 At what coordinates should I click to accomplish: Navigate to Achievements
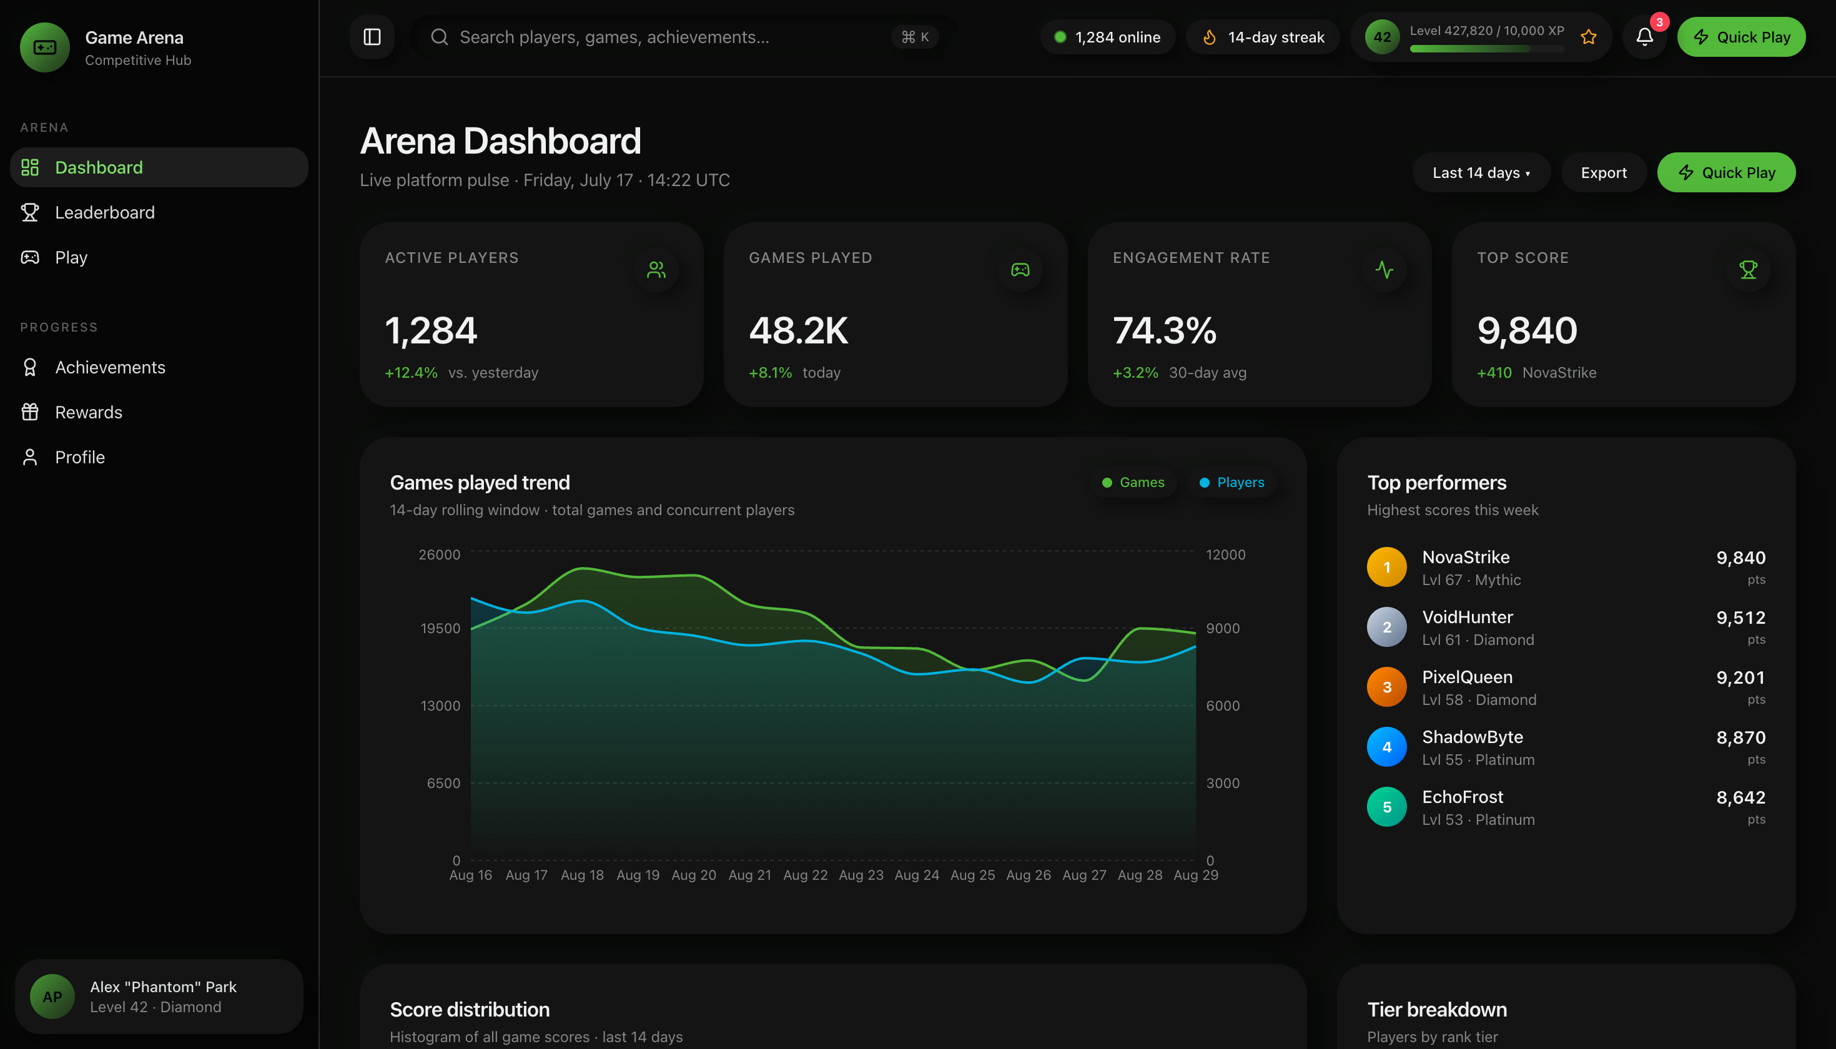pyautogui.click(x=159, y=367)
